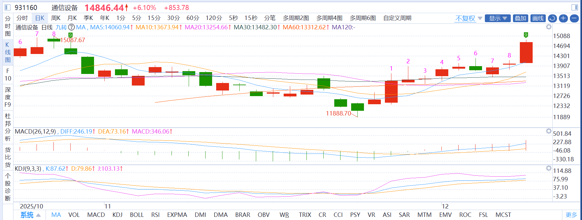Select the OBV indicator

(264, 215)
